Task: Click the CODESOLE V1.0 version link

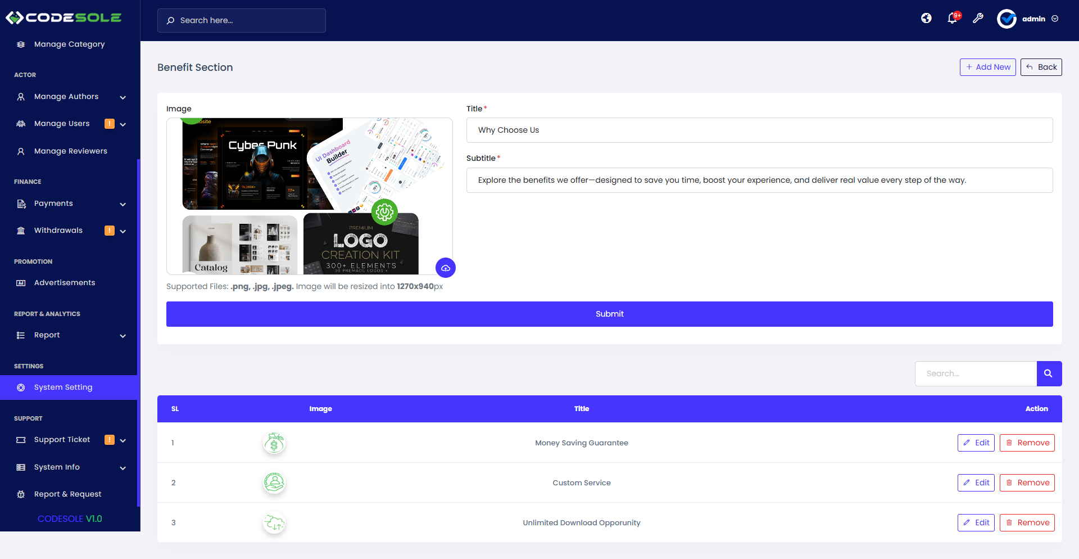Action: pos(70,519)
